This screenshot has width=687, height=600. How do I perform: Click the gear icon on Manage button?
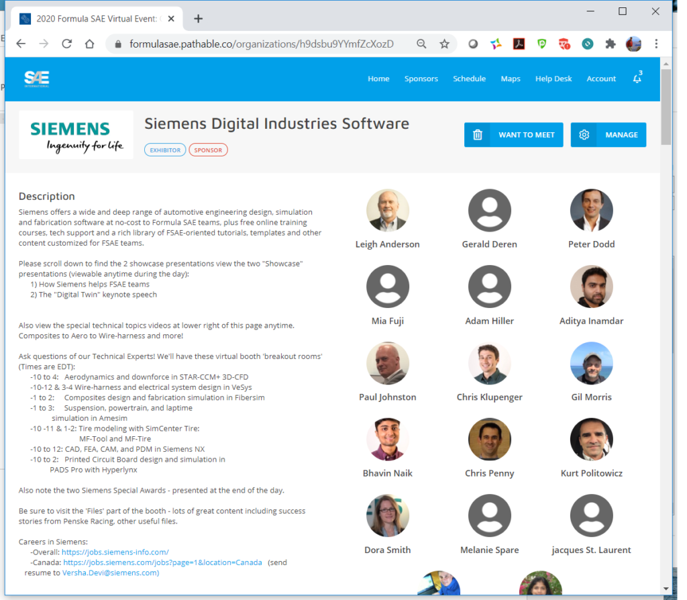click(x=584, y=135)
